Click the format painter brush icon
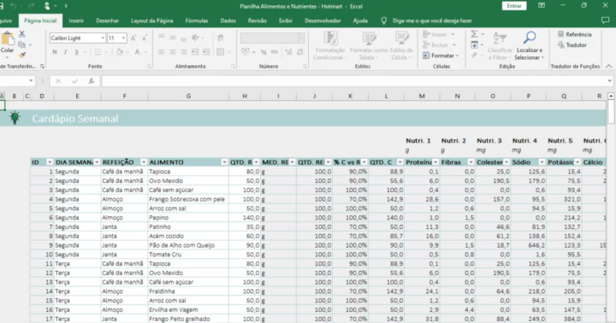Screen dimensions: 616x323 [22, 55]
